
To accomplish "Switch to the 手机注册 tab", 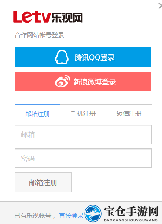I will point(83,114).
